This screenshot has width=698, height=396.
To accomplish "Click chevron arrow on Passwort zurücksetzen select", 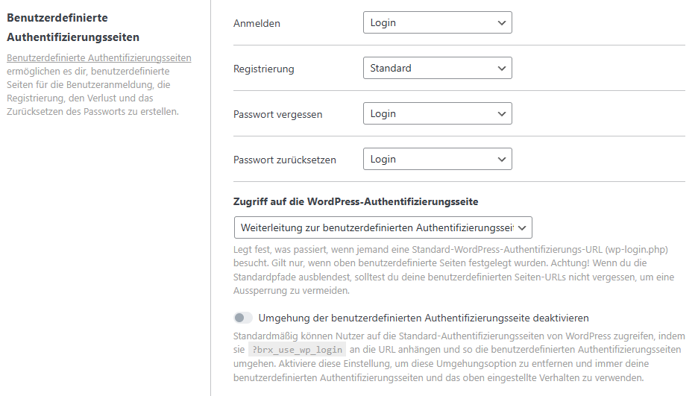I will (501, 160).
